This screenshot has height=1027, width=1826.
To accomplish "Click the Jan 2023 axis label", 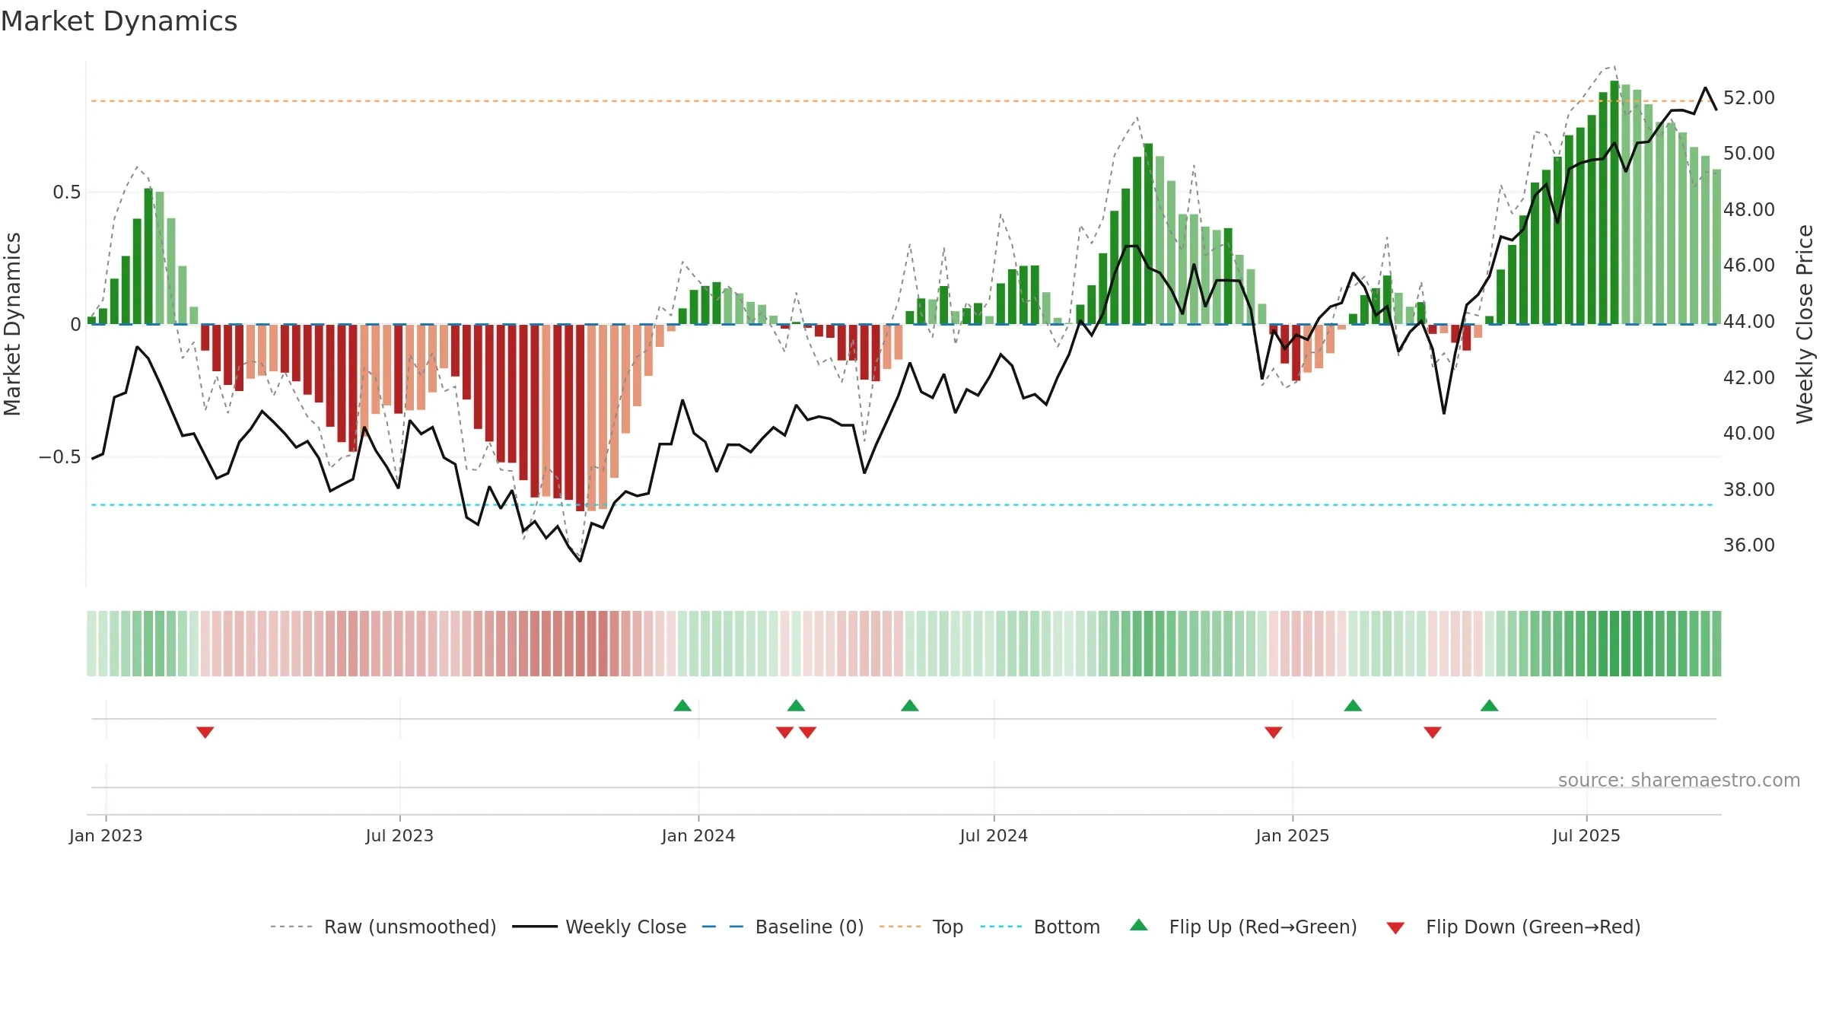I will 106,835.
